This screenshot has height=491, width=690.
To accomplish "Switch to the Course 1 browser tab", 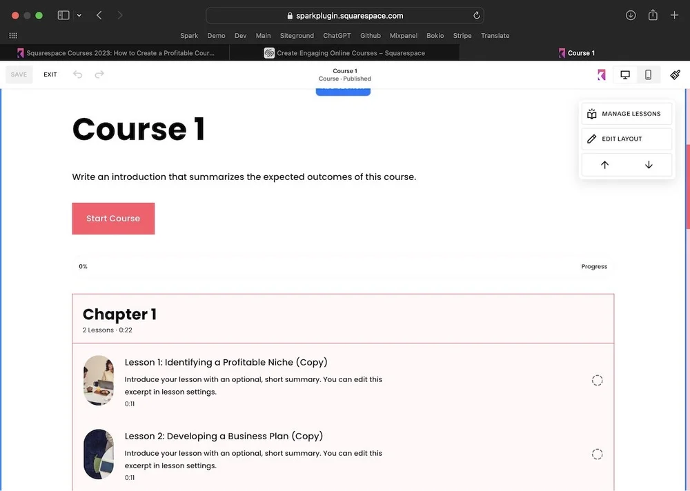I will 577,52.
